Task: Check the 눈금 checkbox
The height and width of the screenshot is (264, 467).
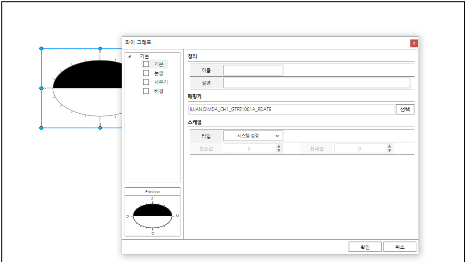Action: point(146,73)
